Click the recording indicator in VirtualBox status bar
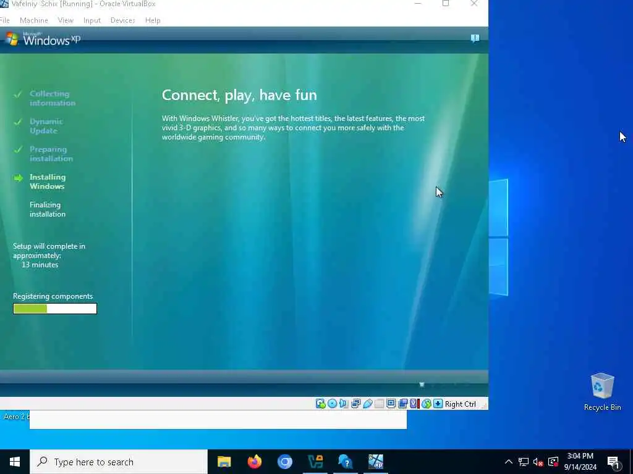The width and height of the screenshot is (633, 474). [403, 404]
